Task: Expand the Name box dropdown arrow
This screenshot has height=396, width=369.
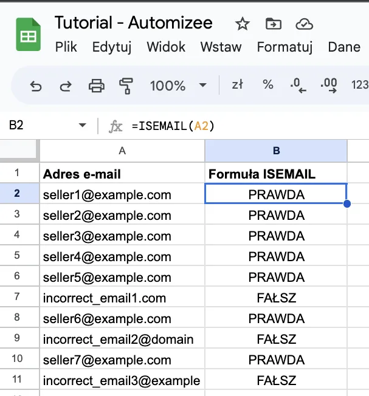Action: pos(83,125)
